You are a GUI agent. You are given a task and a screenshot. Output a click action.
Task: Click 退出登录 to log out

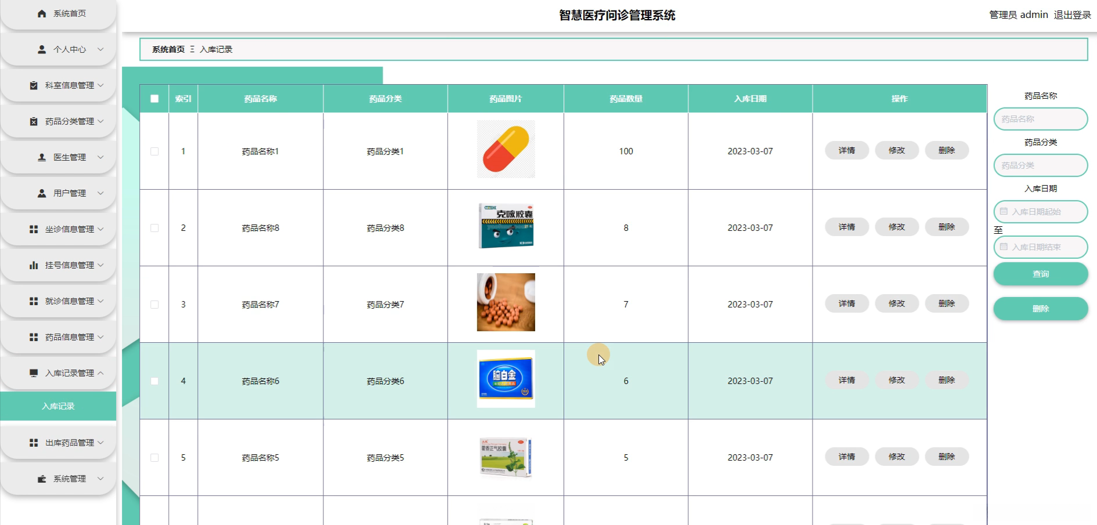[x=1072, y=15]
